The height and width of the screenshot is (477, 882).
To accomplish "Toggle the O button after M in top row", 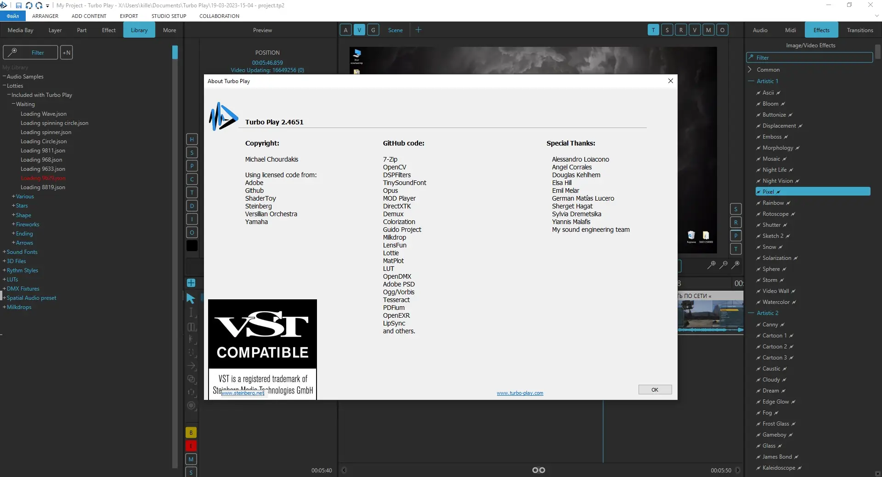I will (x=722, y=30).
